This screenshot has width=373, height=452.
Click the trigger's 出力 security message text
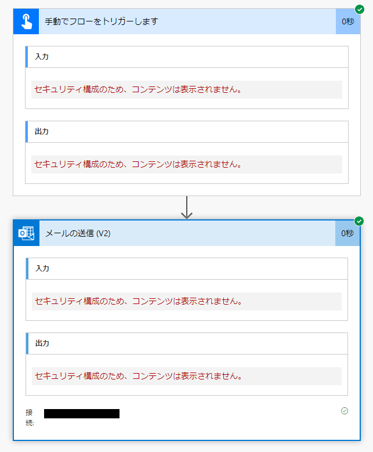(137, 164)
